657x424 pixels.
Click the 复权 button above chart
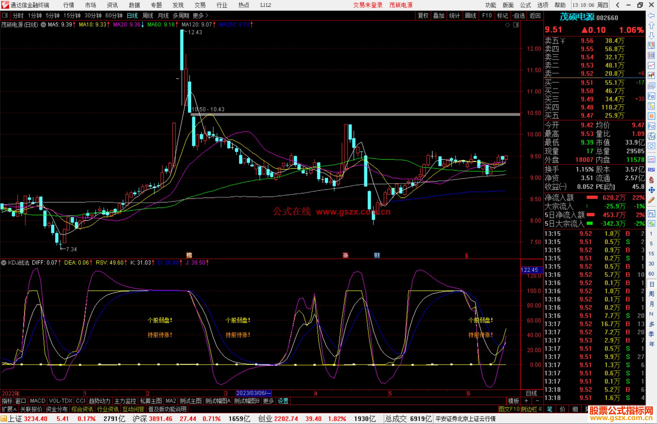click(423, 16)
